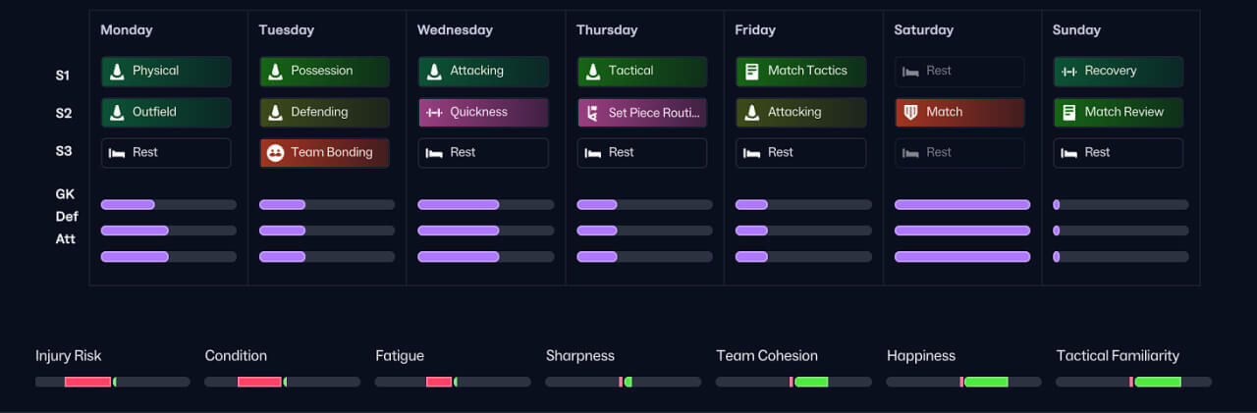The image size is (1257, 413).
Task: Click the document icon on Match Review
Action: (1069, 112)
